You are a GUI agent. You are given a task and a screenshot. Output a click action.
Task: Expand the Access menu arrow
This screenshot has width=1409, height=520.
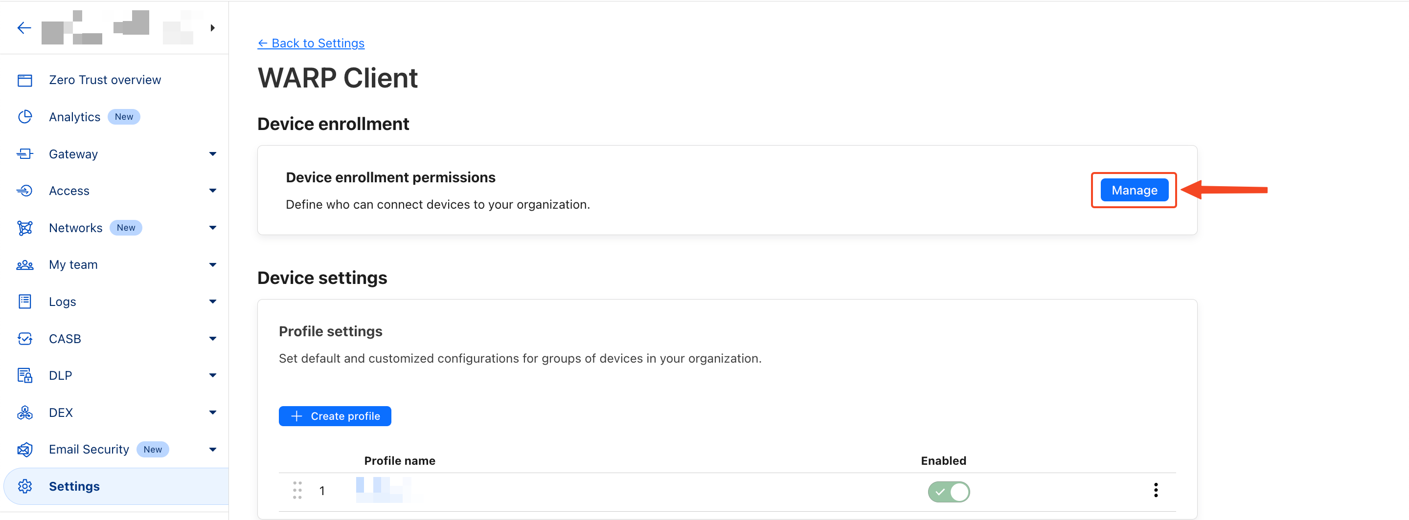[213, 191]
